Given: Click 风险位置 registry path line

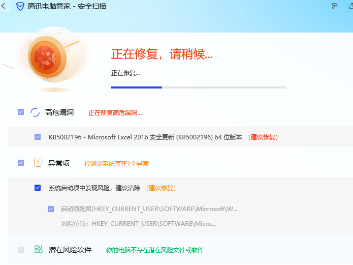Looking at the screenshot, I should (x=139, y=224).
